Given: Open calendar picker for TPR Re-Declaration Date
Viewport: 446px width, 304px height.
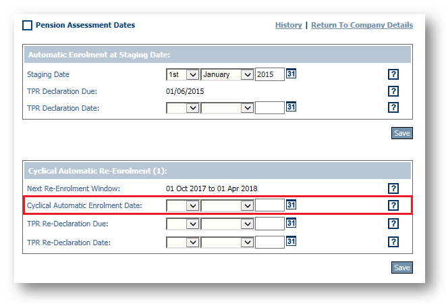Looking at the screenshot, I should [x=291, y=241].
